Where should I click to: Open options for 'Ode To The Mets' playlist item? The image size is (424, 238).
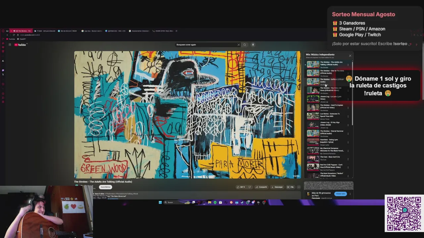[x=348, y=73]
